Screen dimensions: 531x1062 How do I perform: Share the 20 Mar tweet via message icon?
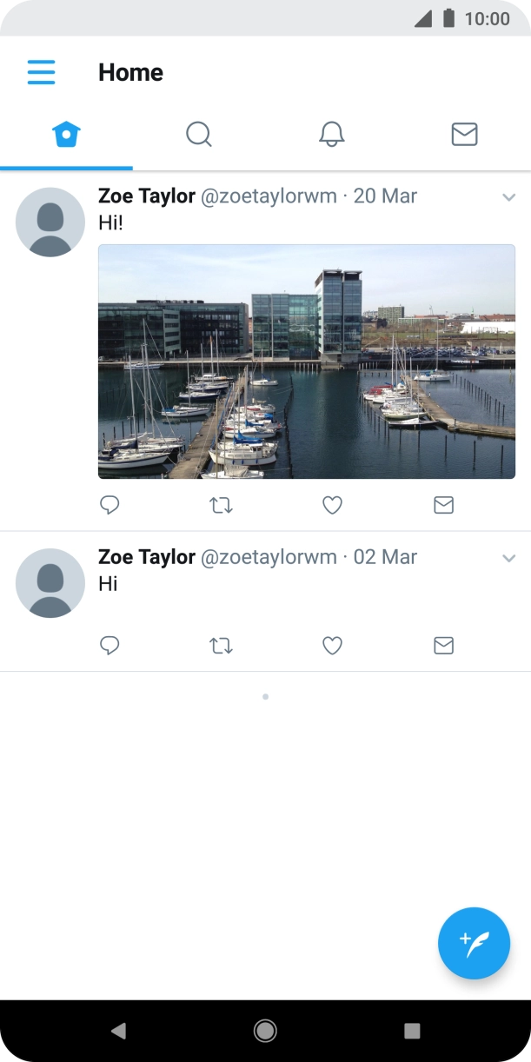443,505
